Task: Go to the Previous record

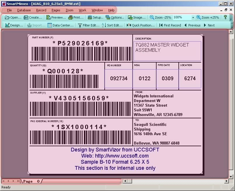Action: pyautogui.click(x=192, y=25)
